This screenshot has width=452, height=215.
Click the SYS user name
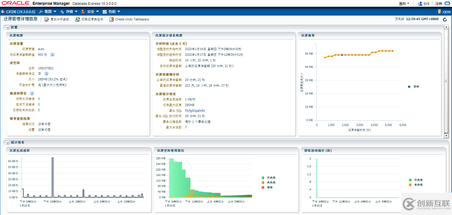point(427,4)
